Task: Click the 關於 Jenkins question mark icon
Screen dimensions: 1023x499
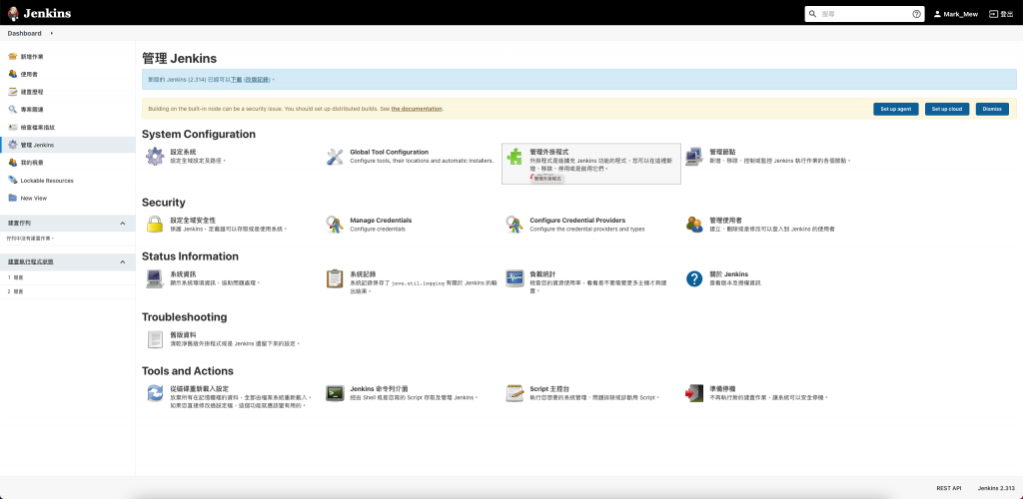Action: [x=694, y=278]
